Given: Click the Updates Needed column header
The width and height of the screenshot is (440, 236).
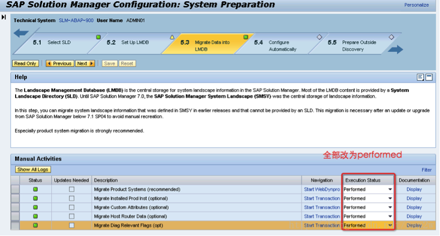Looking at the screenshot, I should [x=71, y=180].
